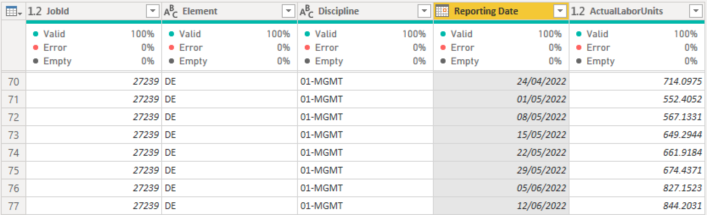Click the Valid 100% stat under Reporting Date
Viewport: 707px width, 215px height.
click(501, 34)
